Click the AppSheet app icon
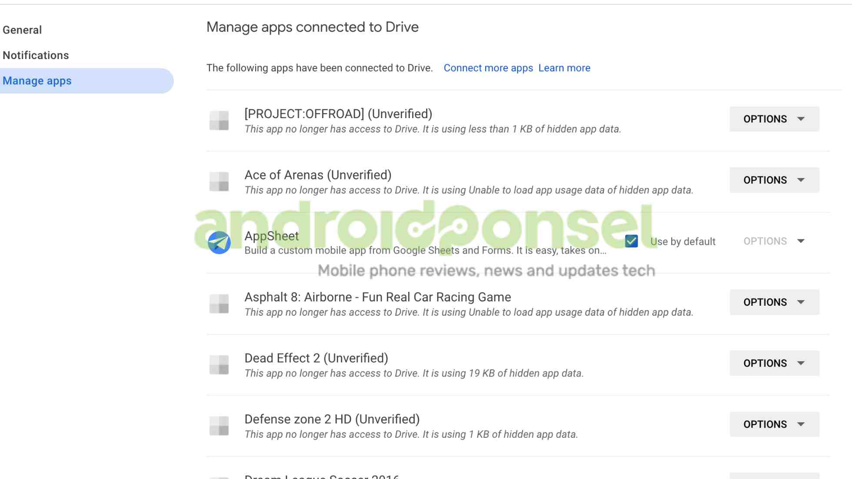This screenshot has width=852, height=479. (x=220, y=241)
